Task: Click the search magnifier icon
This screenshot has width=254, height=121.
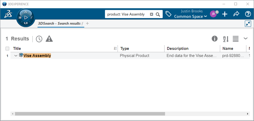Action: [x=158, y=14]
